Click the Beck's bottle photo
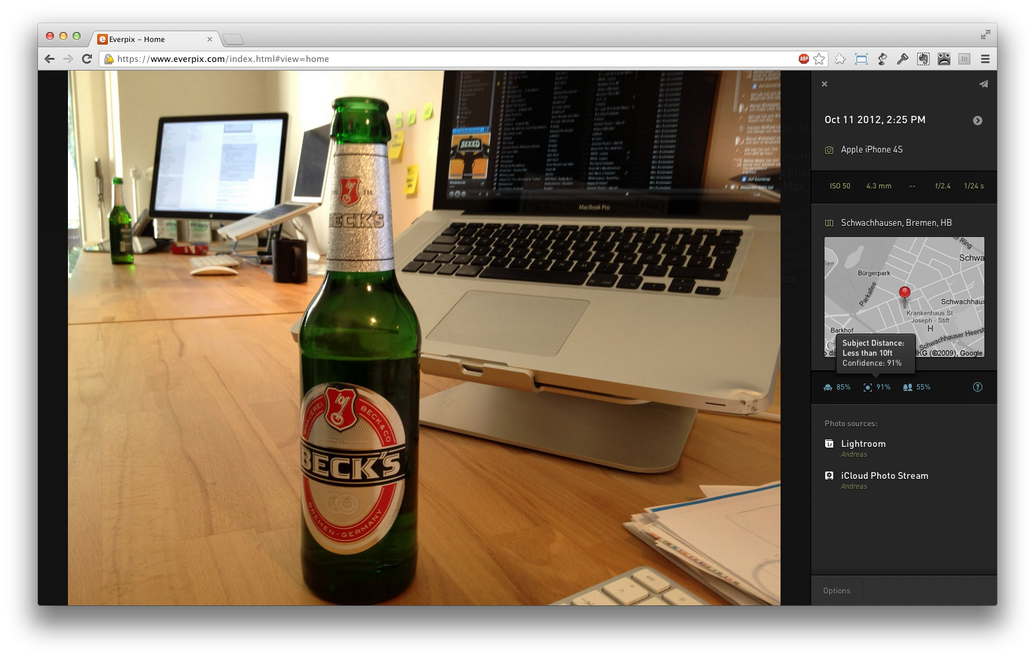 (424, 338)
